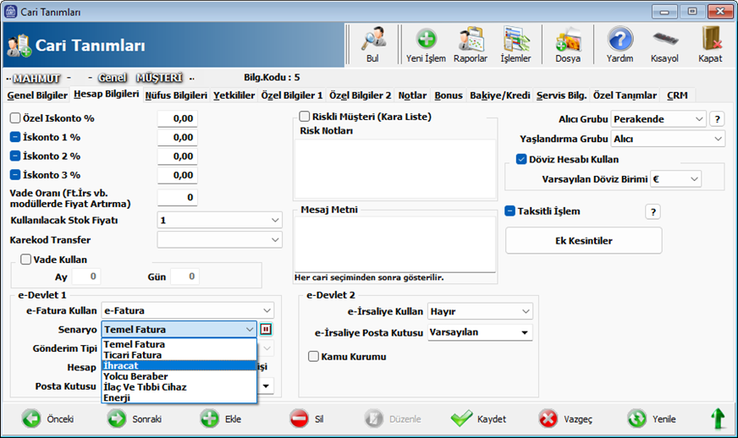
Task: Go to the Bakiye/Kredi tab
Action: pos(499,96)
